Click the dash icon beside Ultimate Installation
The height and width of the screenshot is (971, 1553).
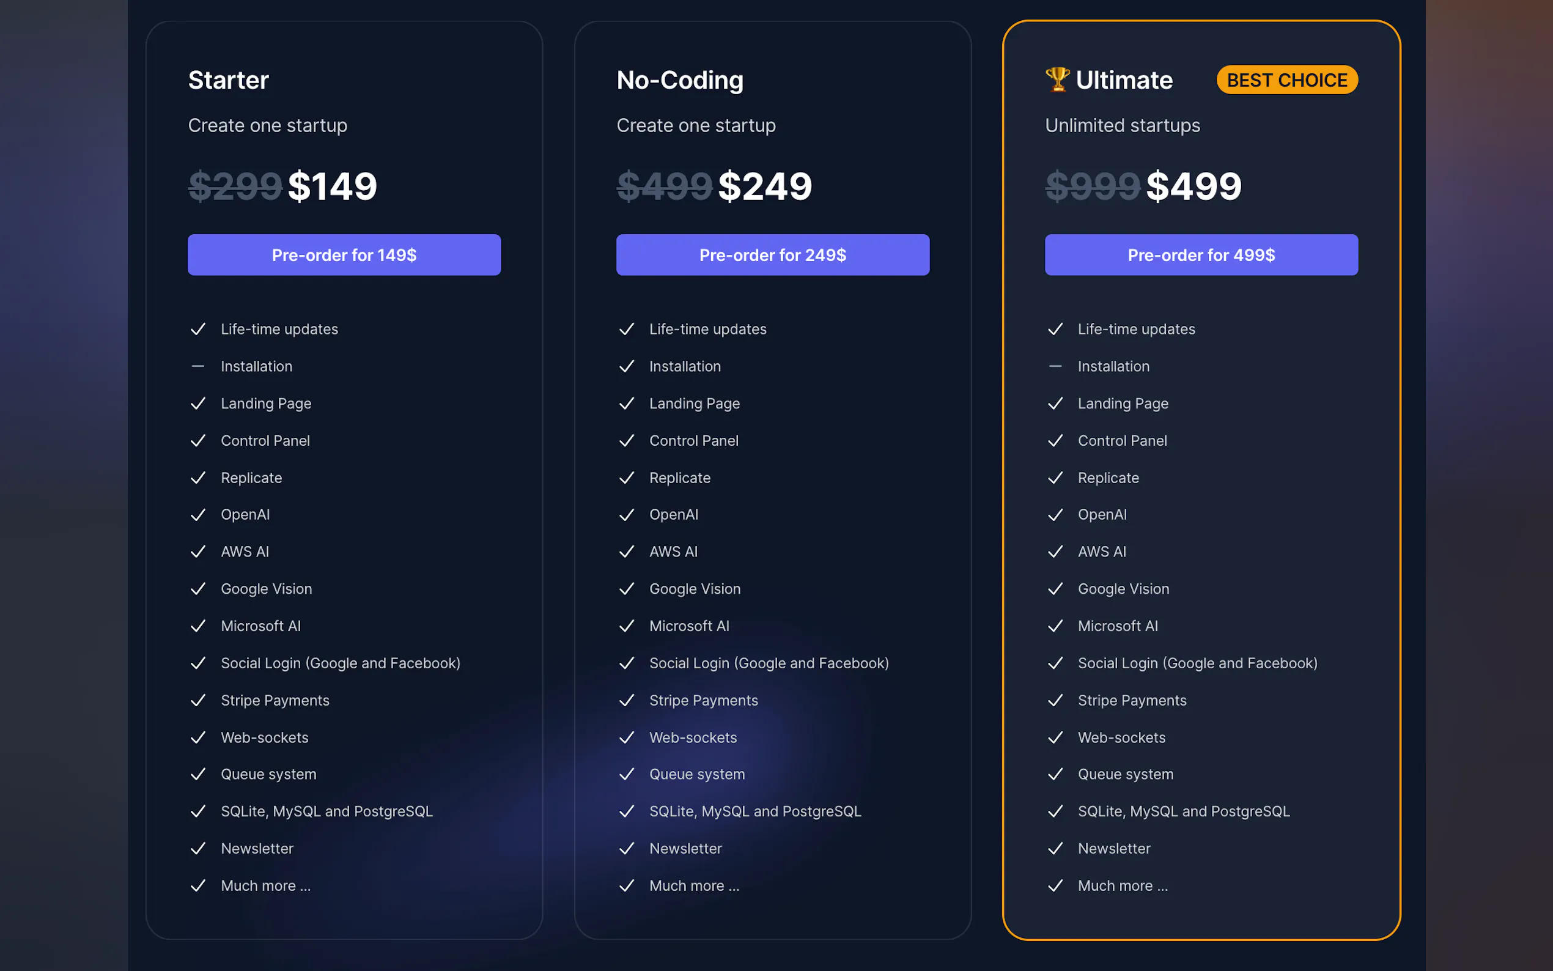pyautogui.click(x=1055, y=367)
